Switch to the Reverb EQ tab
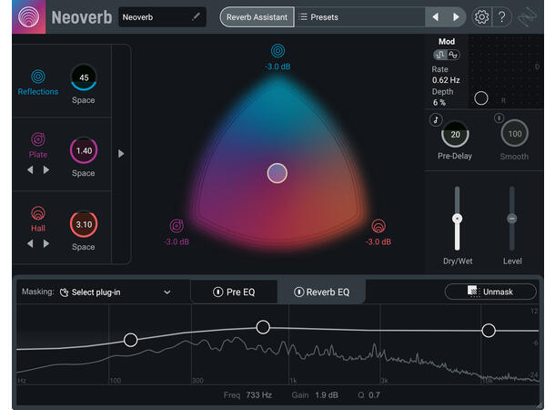Image resolution: width=555 pixels, height=410 pixels. click(321, 292)
